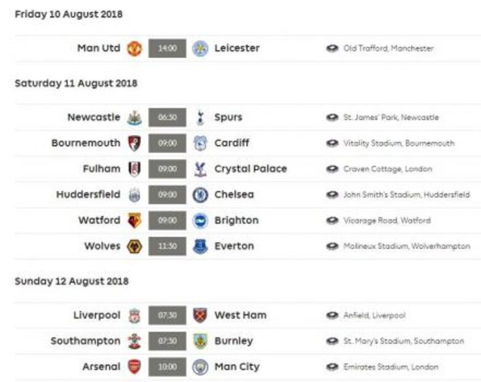Open Crystal Palace team link
Viewport: 481px width, 382px height.
(x=250, y=169)
